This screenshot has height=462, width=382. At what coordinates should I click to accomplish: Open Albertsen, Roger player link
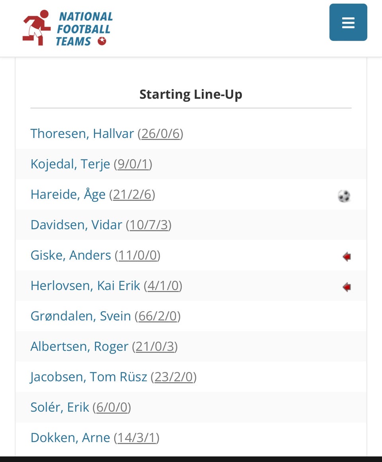(x=80, y=346)
